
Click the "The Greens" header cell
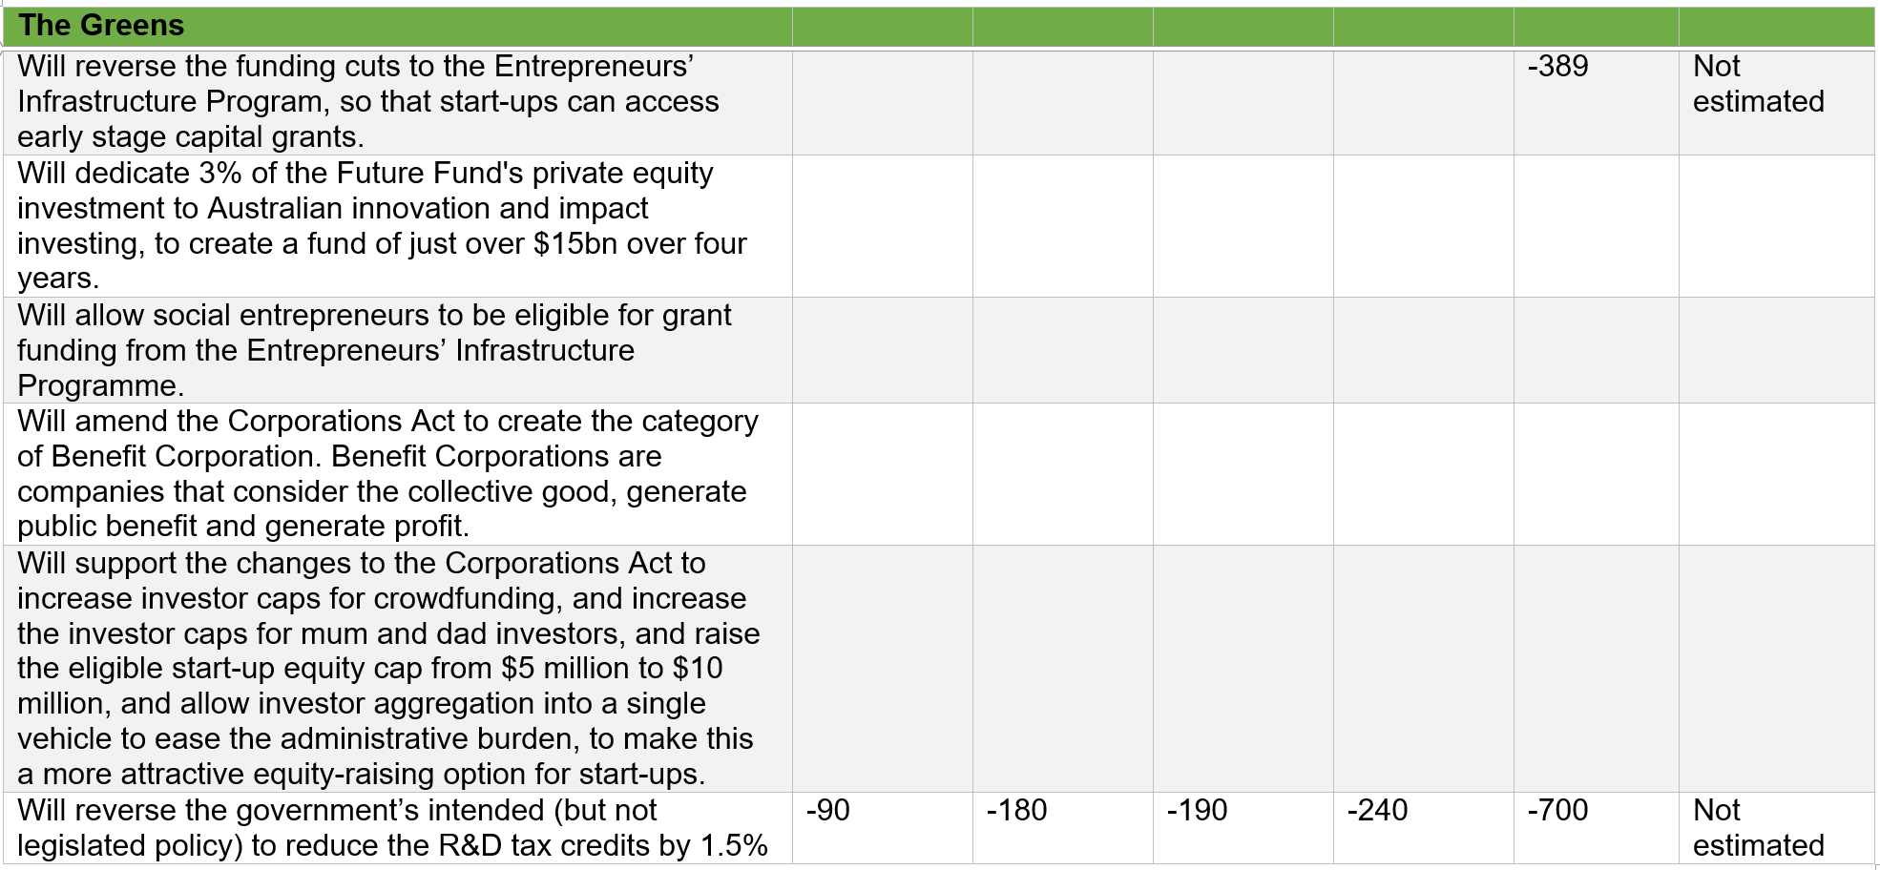point(101,26)
